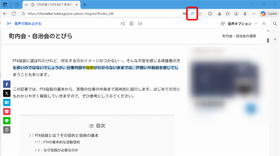280x156 pixels.
Task: Open the blurred sidebar image thumbnail
Action: click(x=225, y=80)
